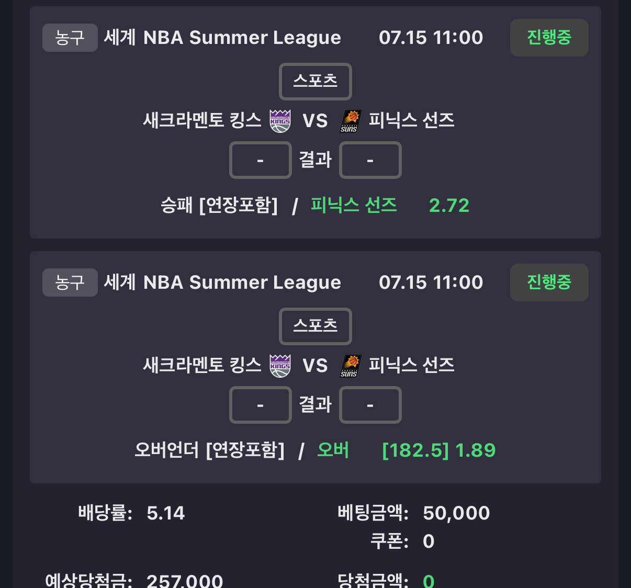
Task: Click away score result box in first card
Action: click(370, 160)
